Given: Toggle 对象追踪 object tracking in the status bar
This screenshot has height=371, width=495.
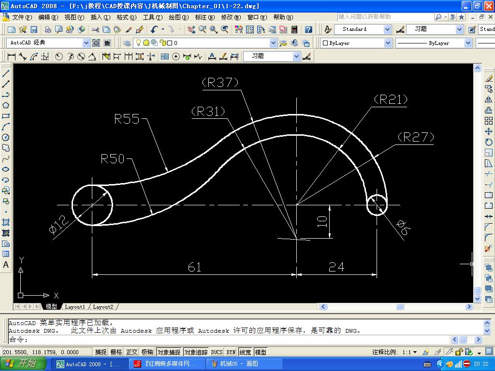Looking at the screenshot, I should [x=196, y=352].
